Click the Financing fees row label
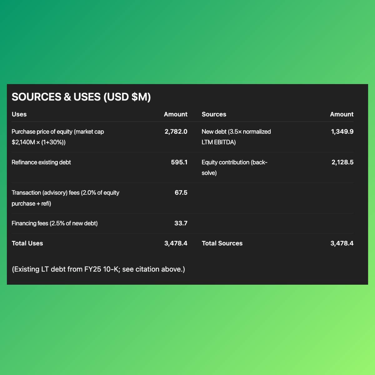The image size is (375, 375). pyautogui.click(x=55, y=223)
